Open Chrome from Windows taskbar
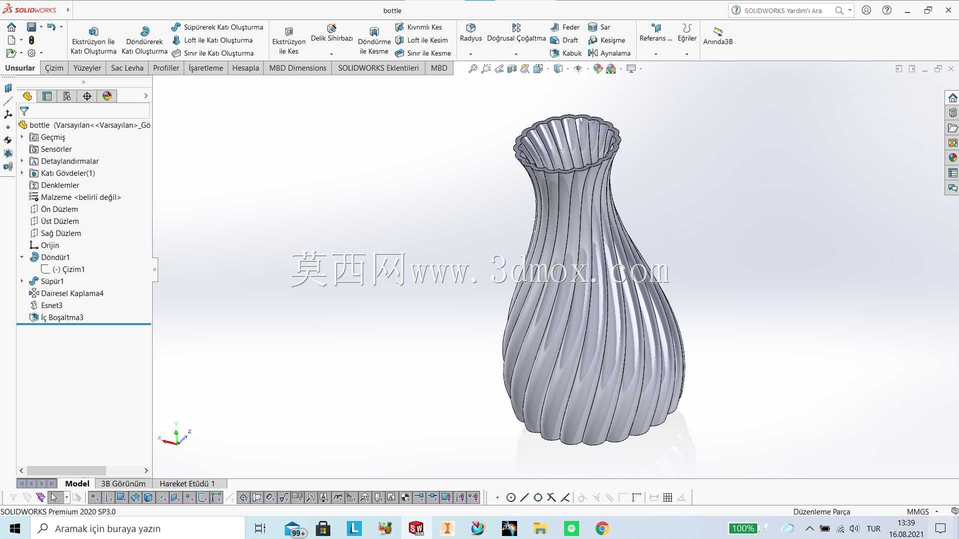This screenshot has height=539, width=959. click(602, 528)
